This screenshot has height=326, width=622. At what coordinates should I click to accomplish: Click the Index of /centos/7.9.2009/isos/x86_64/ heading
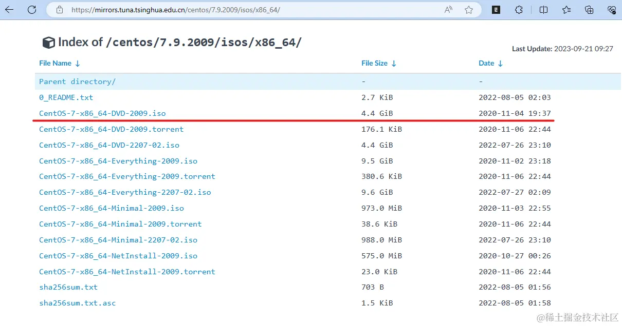click(x=180, y=42)
